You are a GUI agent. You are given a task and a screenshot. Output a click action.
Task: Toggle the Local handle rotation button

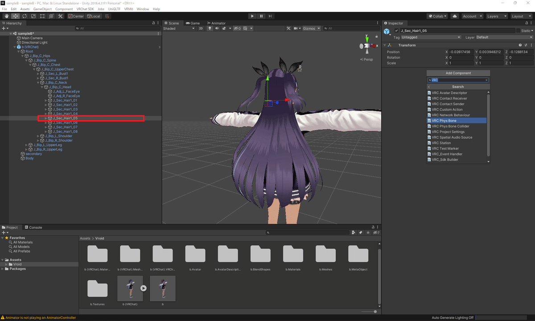(94, 16)
